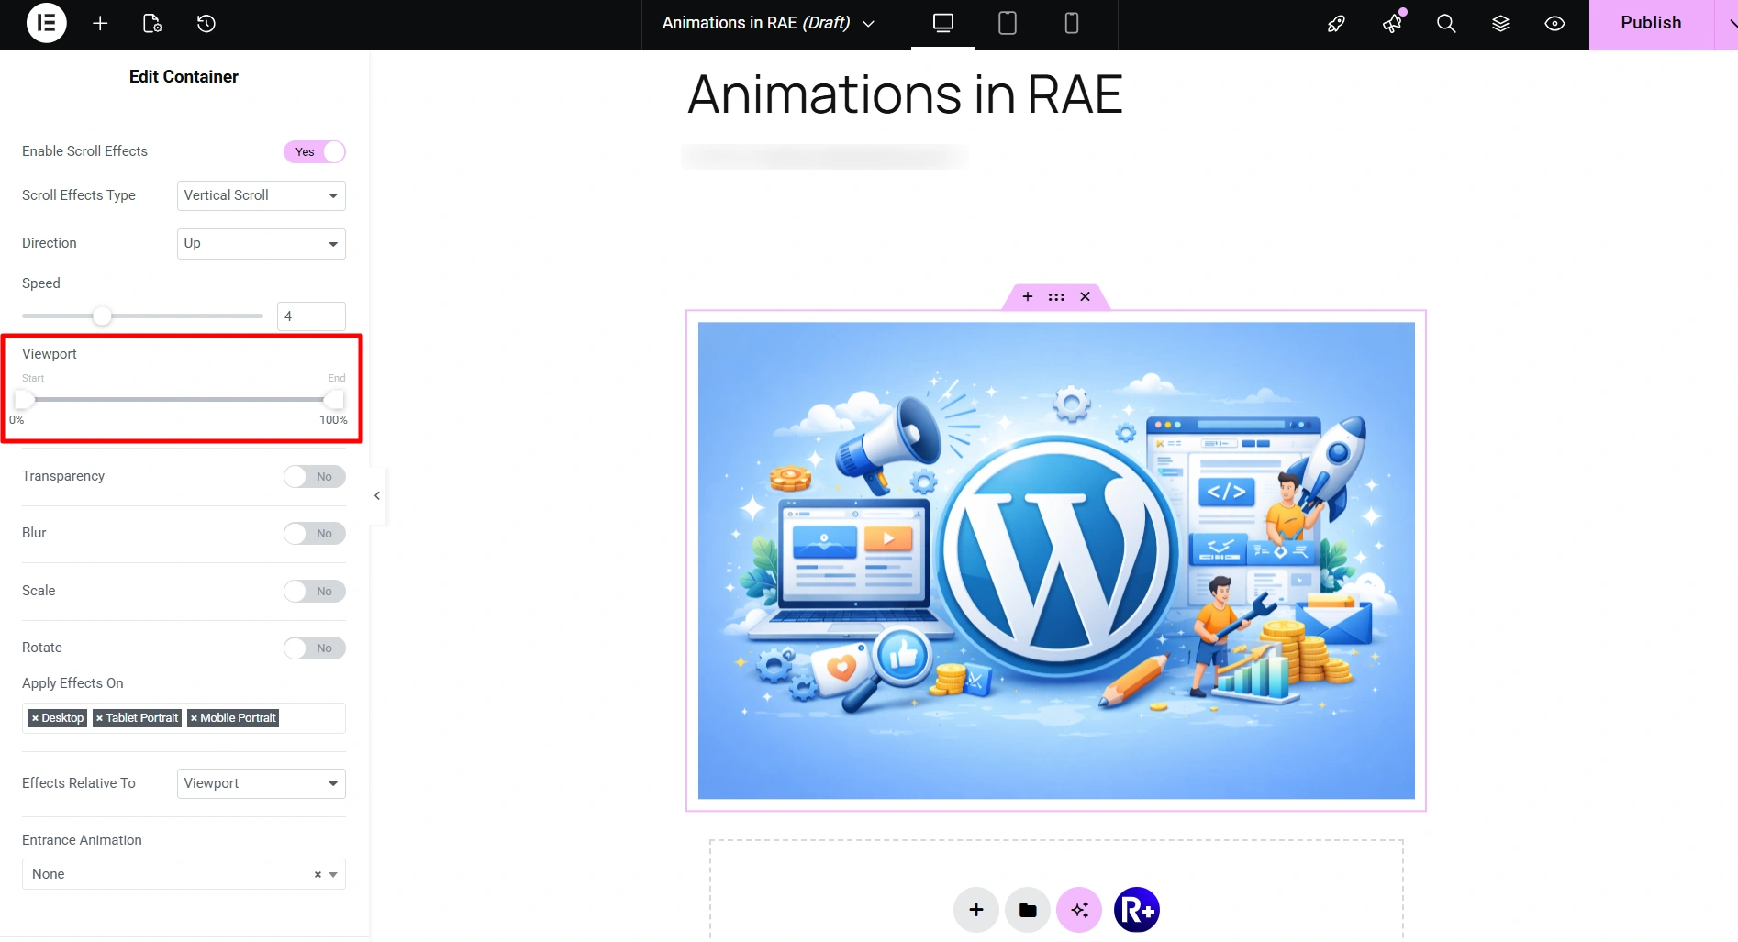1738x942 pixels.
Task: Click the Viewport Start handle
Action: point(25,399)
